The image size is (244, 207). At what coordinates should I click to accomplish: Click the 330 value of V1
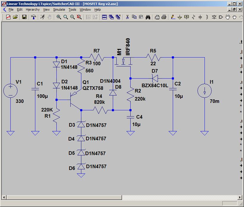(x=20, y=101)
